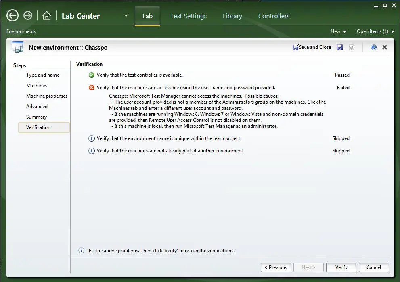The height and width of the screenshot is (282, 400).
Task: Click 'Fix the above problems' message
Action: click(x=161, y=251)
